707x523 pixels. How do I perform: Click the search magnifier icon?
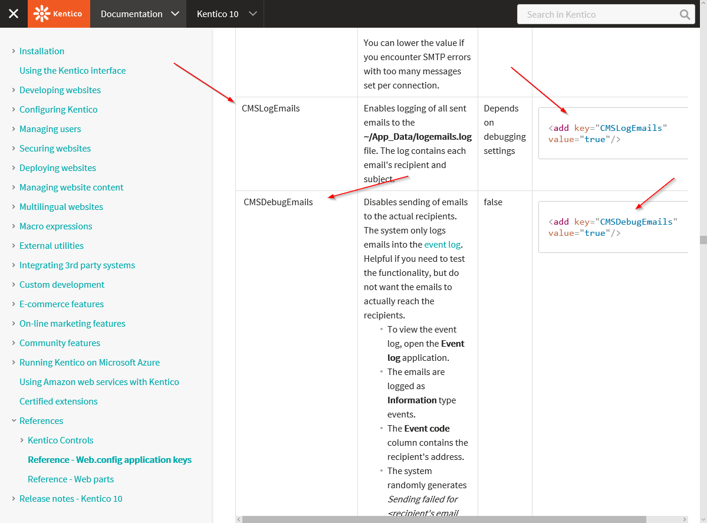684,14
